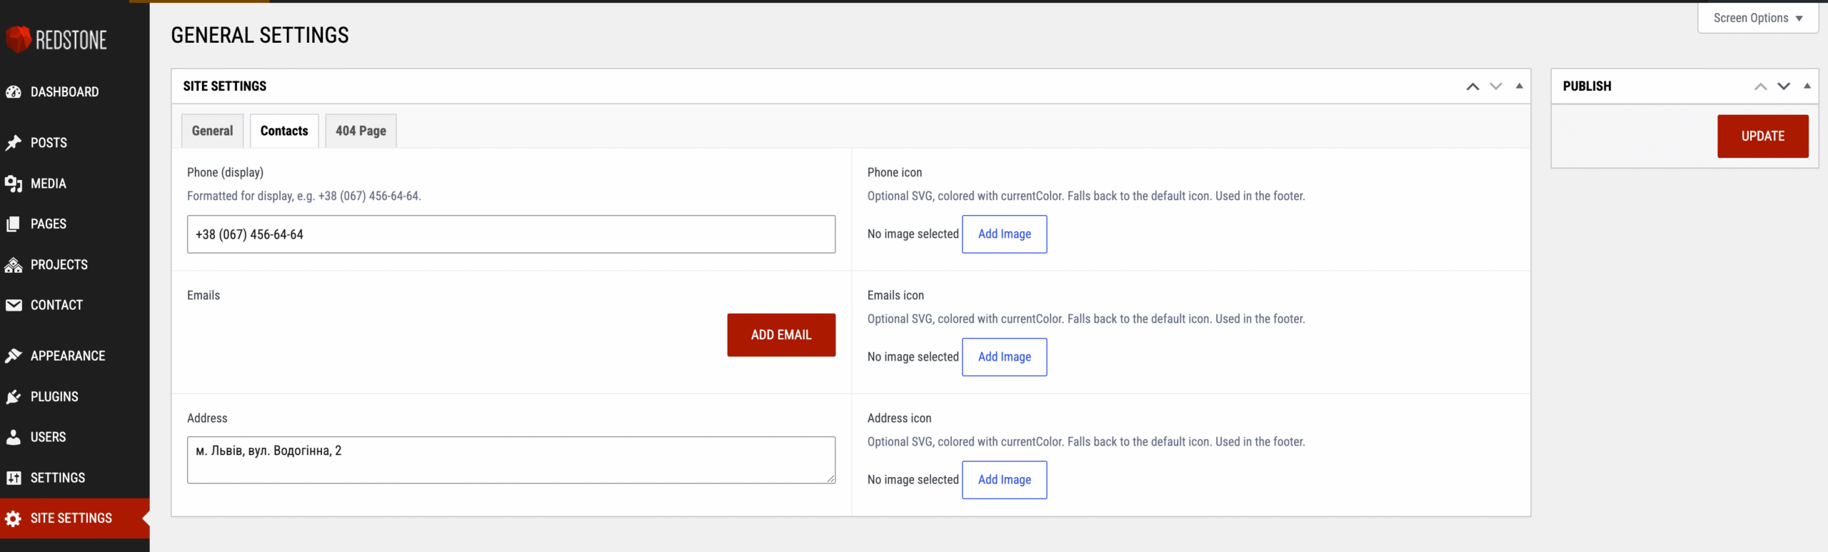Open the Contact envelope icon

14,306
